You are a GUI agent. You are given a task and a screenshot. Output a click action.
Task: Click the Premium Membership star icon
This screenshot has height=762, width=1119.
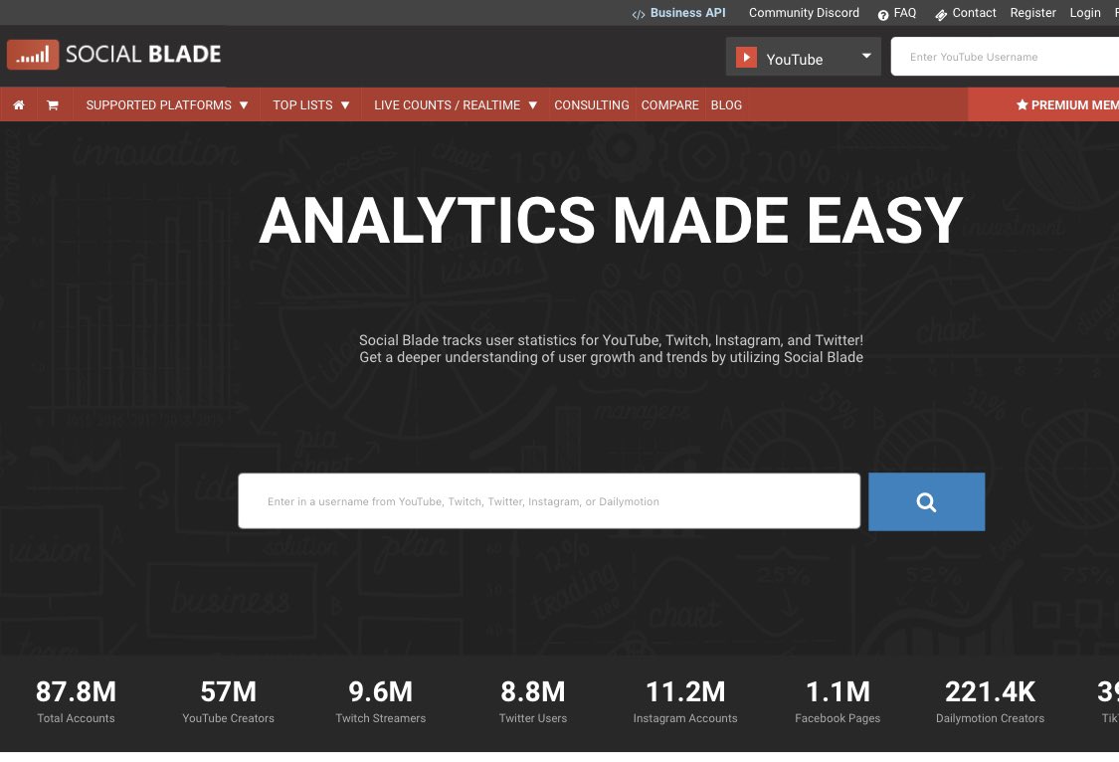(1022, 104)
